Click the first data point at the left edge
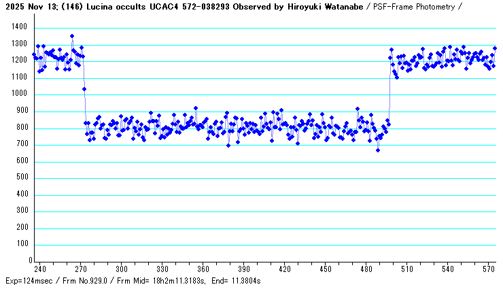503x289 pixels. tap(34, 55)
